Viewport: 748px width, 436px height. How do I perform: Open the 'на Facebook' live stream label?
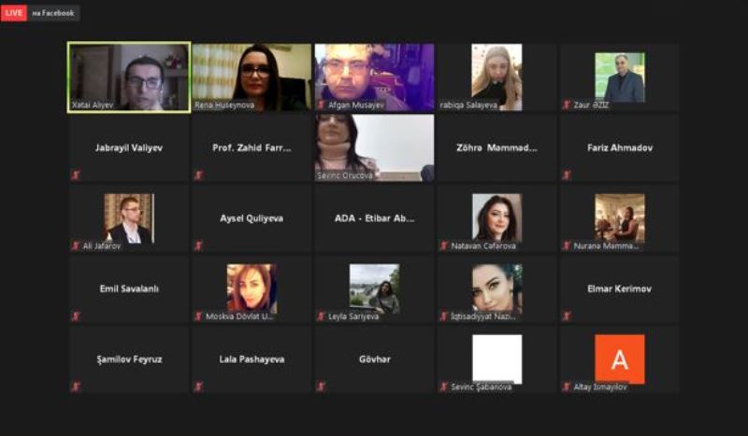coord(53,13)
